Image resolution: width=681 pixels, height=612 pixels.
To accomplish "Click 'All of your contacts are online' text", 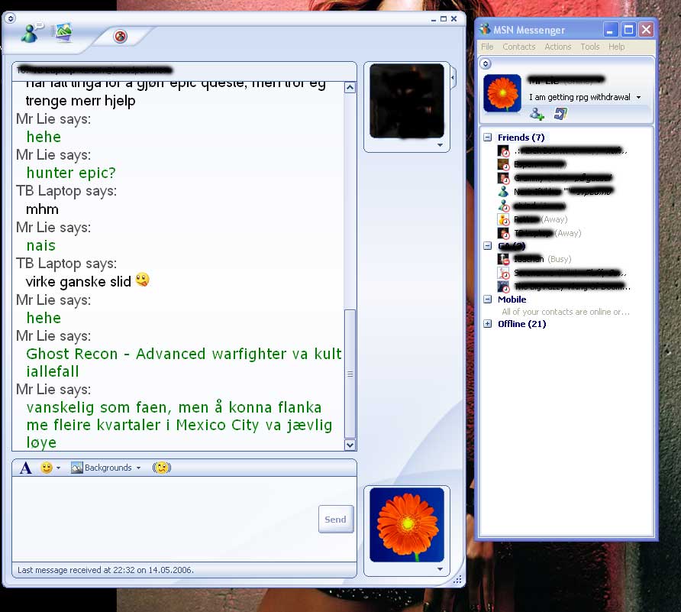I will (x=566, y=312).
